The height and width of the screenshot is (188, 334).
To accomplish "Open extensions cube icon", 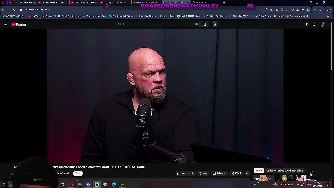I will tap(320, 10).
